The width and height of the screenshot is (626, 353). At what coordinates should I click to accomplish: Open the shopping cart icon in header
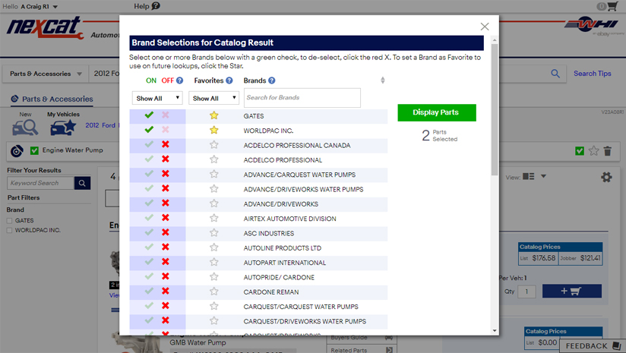pyautogui.click(x=612, y=6)
